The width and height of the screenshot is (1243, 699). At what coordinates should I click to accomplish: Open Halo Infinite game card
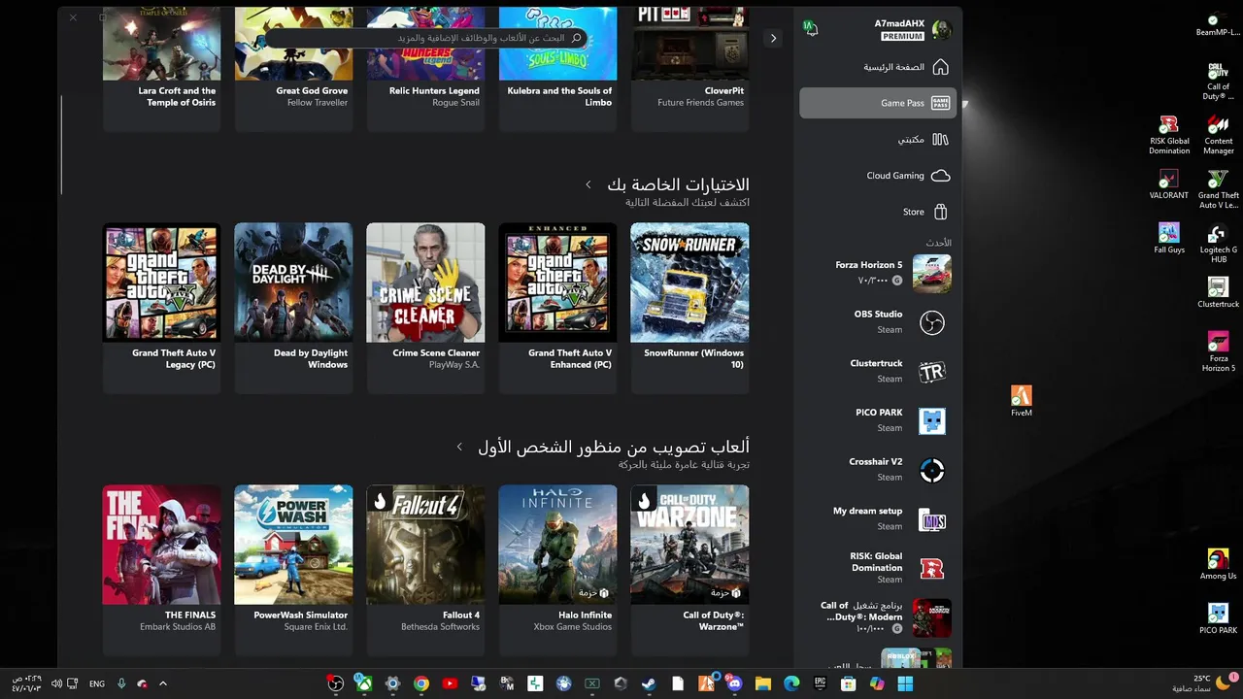click(557, 570)
